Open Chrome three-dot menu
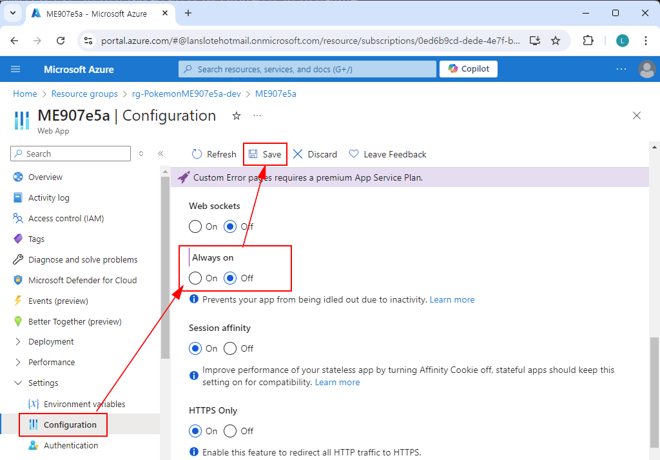The image size is (660, 460). point(645,41)
